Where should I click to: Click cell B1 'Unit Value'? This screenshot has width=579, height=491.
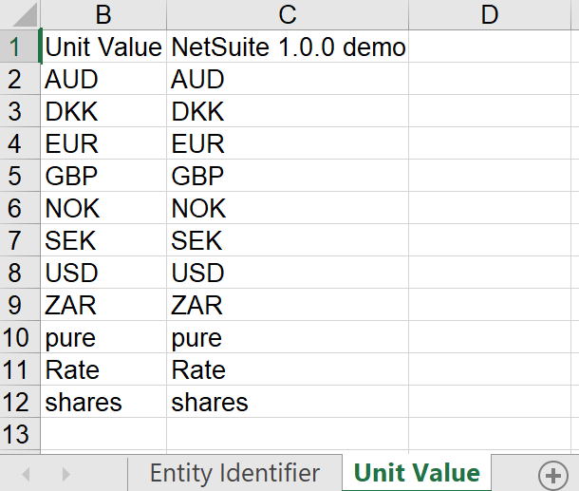[103, 47]
